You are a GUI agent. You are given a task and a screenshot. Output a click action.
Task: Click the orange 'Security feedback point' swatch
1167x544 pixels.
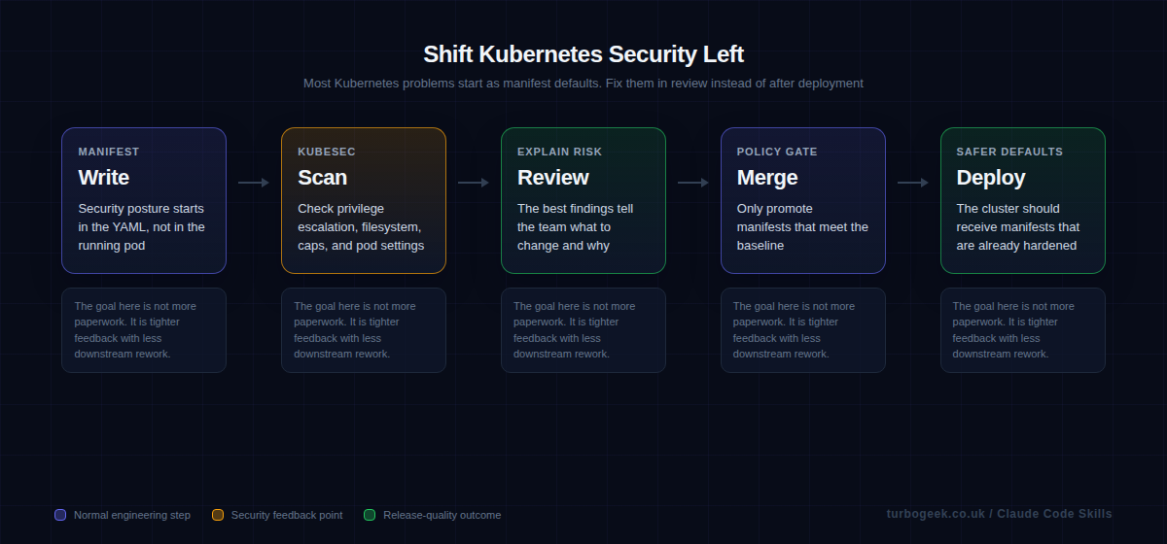pos(218,515)
